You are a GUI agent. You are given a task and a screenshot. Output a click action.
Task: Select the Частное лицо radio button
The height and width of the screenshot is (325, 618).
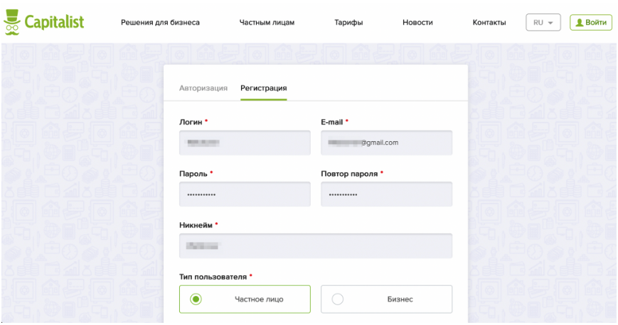pyautogui.click(x=196, y=299)
